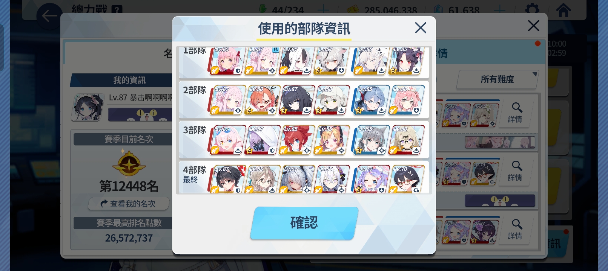This screenshot has width=608, height=271.
Task: Click the 確認 confirm button
Action: pos(304,223)
